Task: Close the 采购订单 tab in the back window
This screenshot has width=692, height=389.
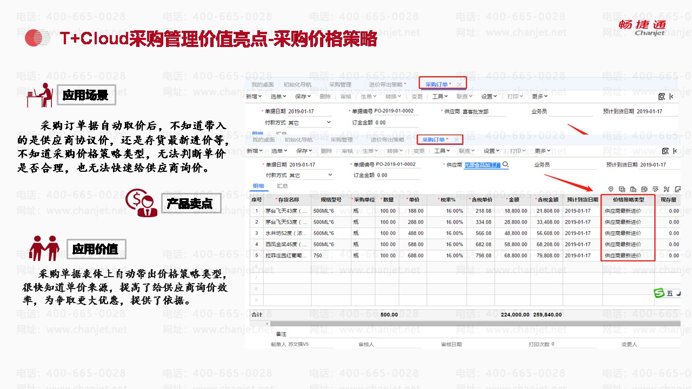Action: tap(460, 85)
